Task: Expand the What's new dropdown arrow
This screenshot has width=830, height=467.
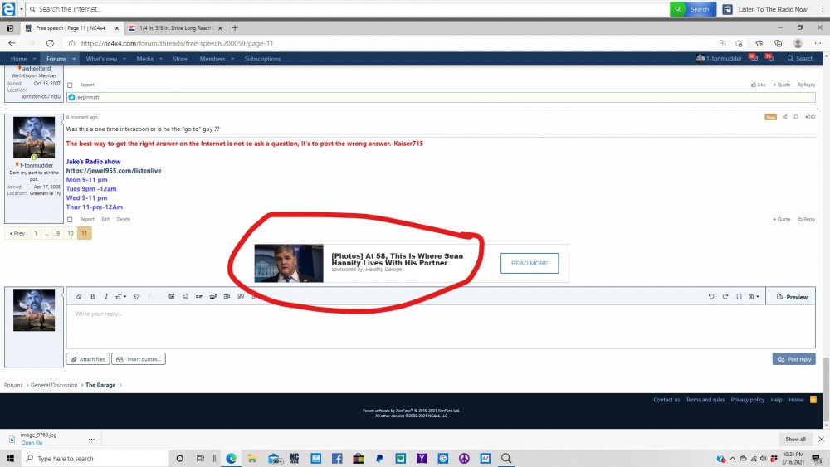Action: point(124,59)
